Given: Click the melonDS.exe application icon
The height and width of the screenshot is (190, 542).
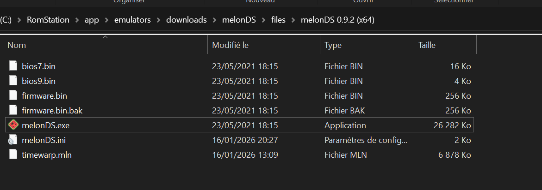Looking at the screenshot, I should click(x=13, y=125).
